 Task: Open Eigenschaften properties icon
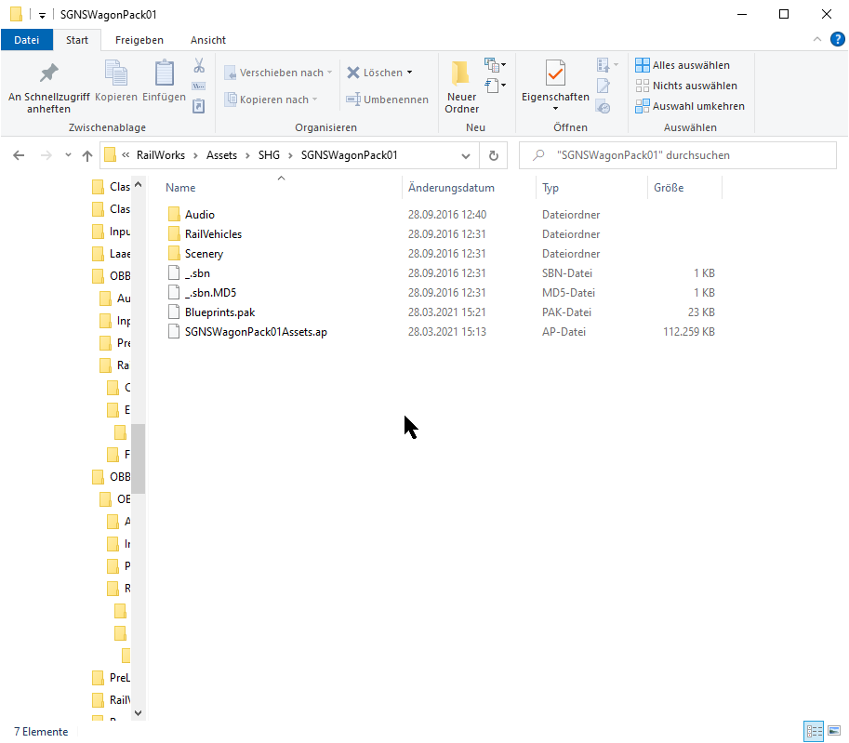(555, 73)
